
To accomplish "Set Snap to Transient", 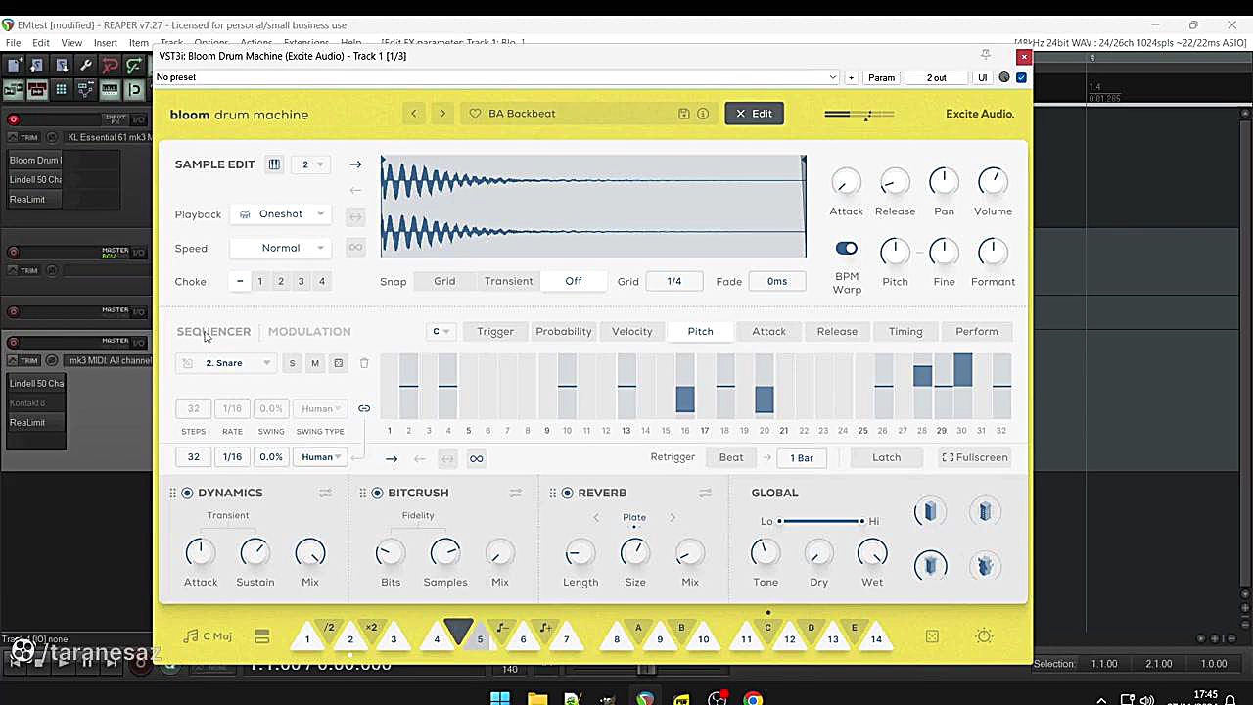I will click(x=508, y=282).
